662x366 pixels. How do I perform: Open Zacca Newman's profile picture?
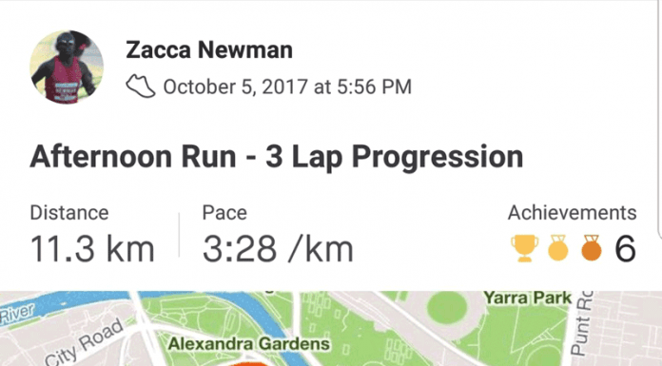click(x=67, y=67)
